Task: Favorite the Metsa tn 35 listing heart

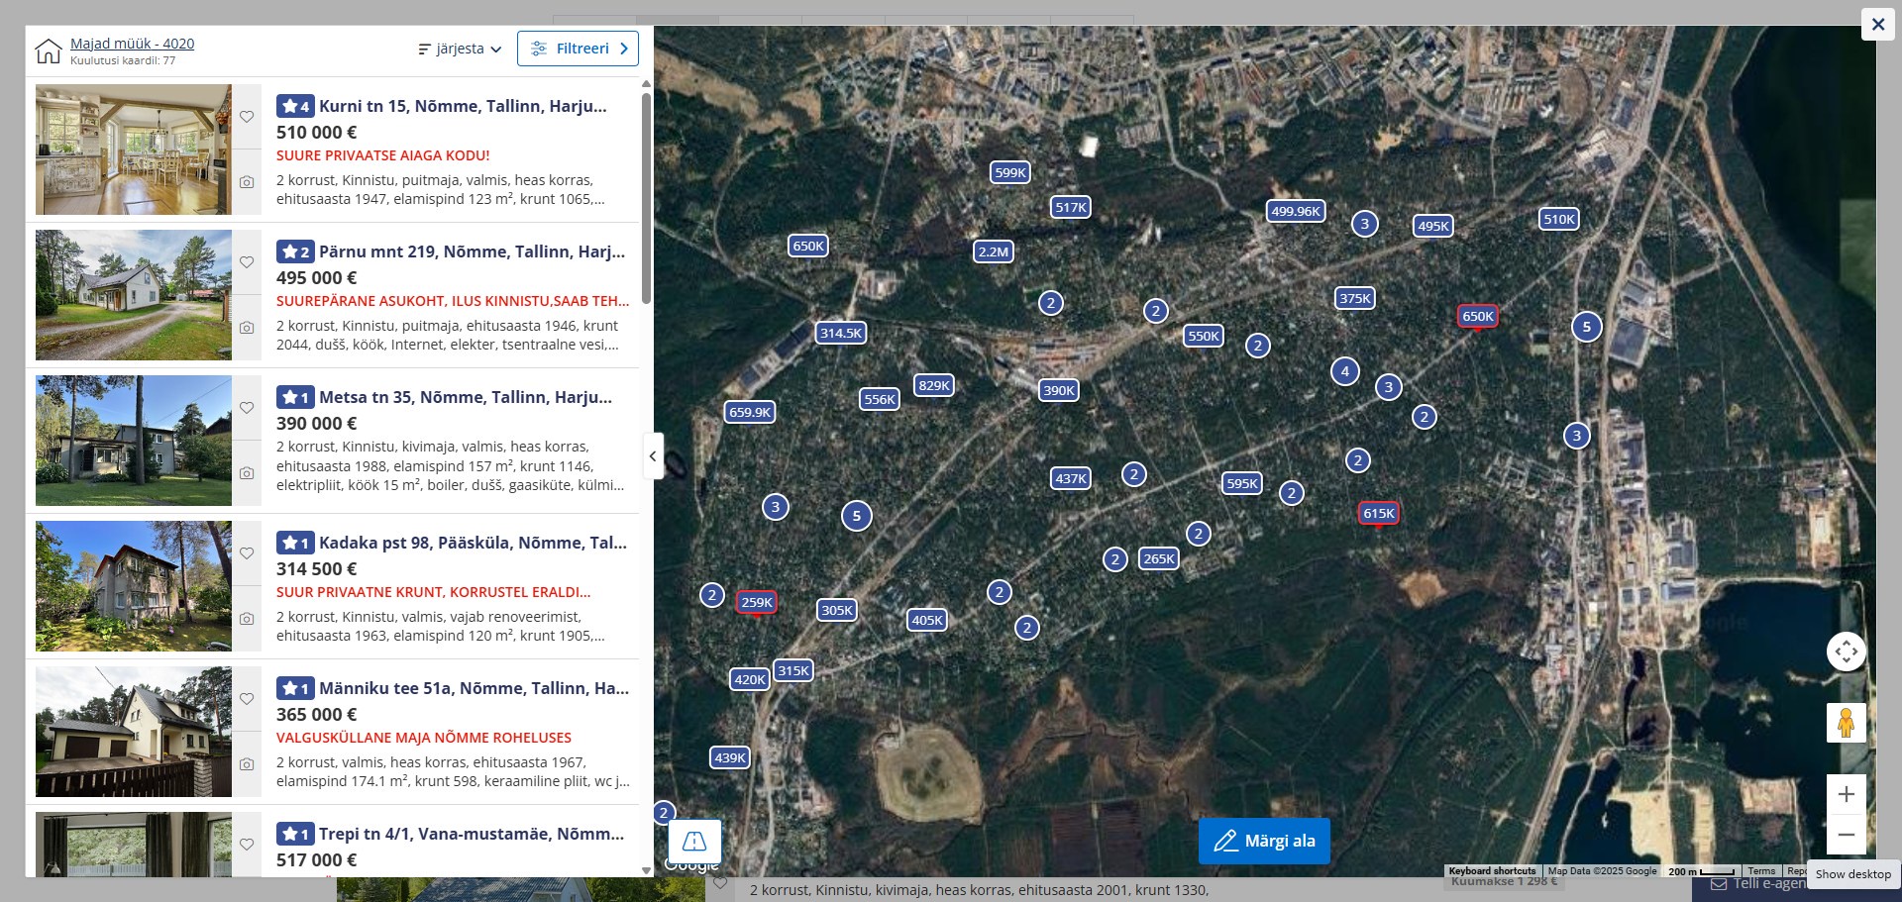Action: coord(247,408)
